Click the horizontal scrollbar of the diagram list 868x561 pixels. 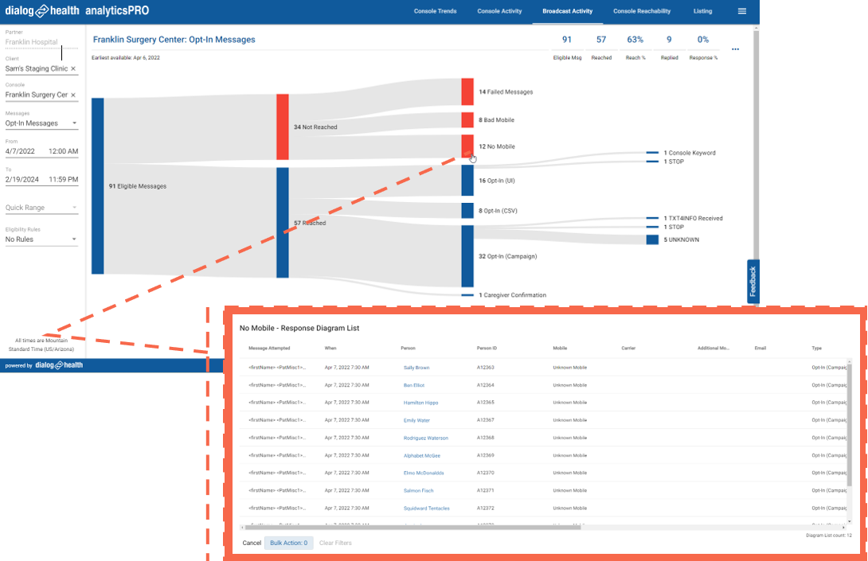[413, 528]
